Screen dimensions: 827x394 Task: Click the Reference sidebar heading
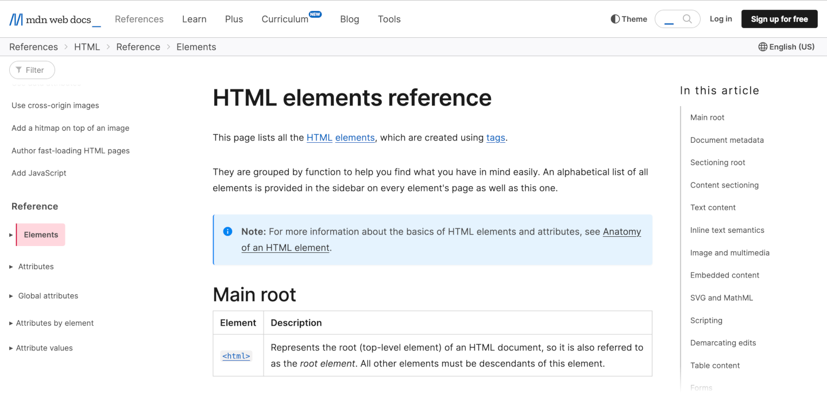[34, 206]
